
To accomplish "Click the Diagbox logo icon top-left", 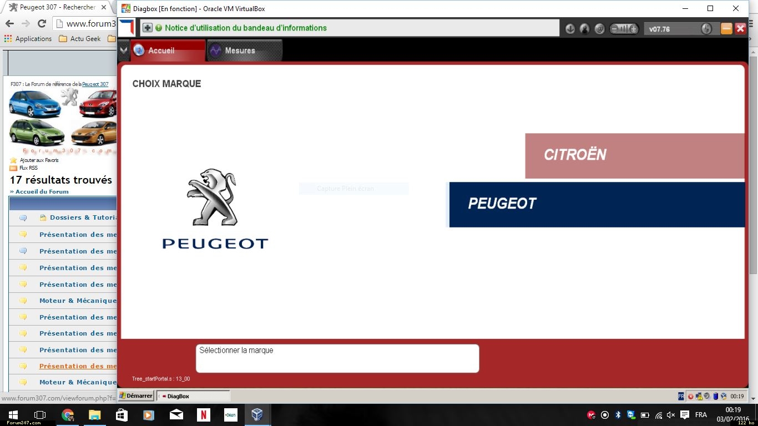I will (127, 27).
